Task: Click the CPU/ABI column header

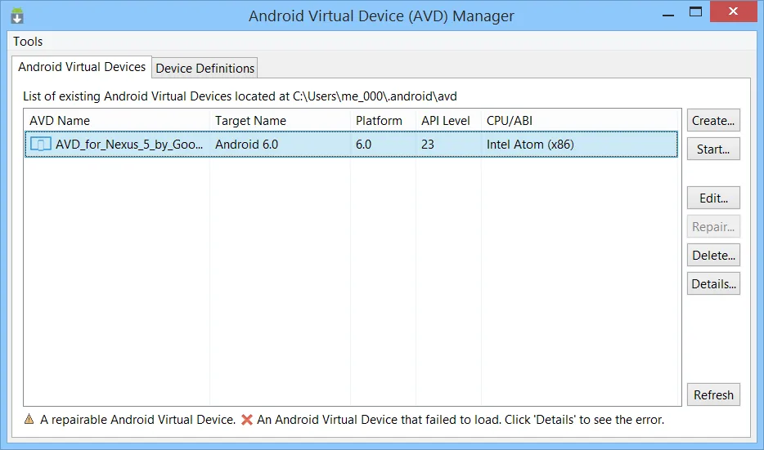Action: point(581,121)
